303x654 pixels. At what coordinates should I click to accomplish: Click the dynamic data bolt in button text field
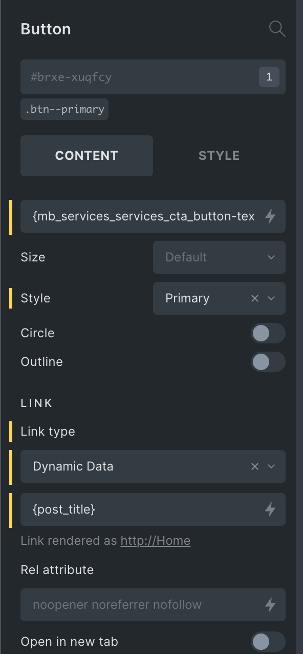pyautogui.click(x=270, y=217)
